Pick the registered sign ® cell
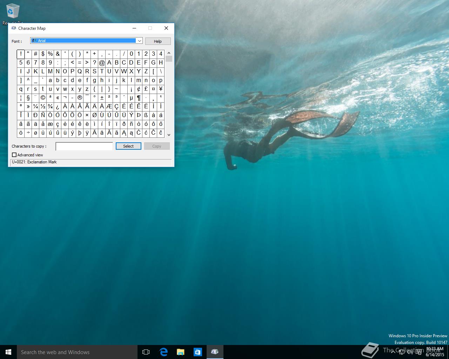 80,97
